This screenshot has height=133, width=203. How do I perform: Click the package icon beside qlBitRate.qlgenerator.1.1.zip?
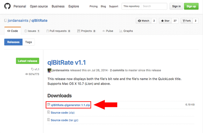[48, 104]
